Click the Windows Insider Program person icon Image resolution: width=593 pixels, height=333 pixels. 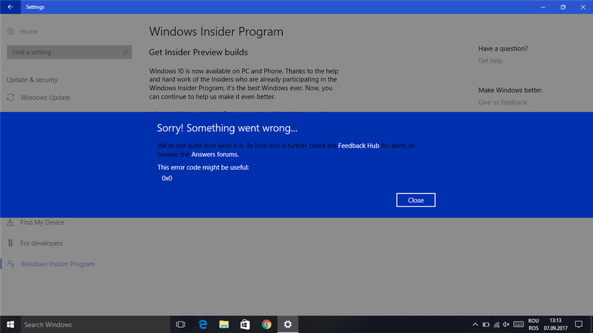coord(11,264)
